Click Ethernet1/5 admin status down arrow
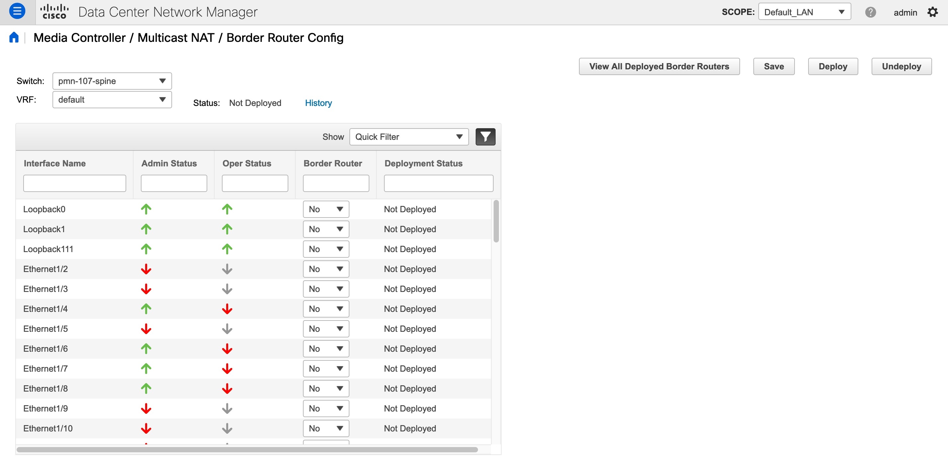The image size is (948, 459). pyautogui.click(x=146, y=329)
